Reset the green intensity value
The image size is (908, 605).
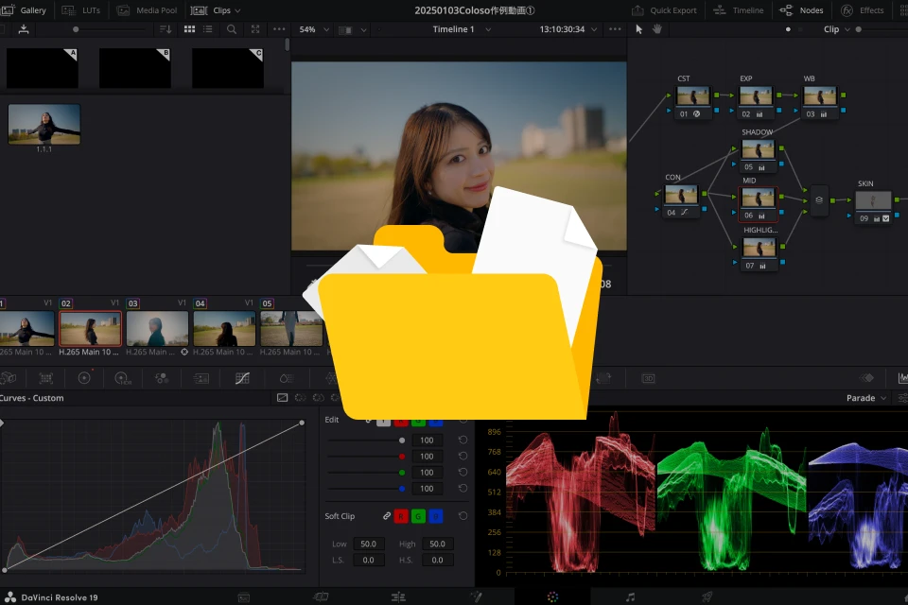point(463,473)
